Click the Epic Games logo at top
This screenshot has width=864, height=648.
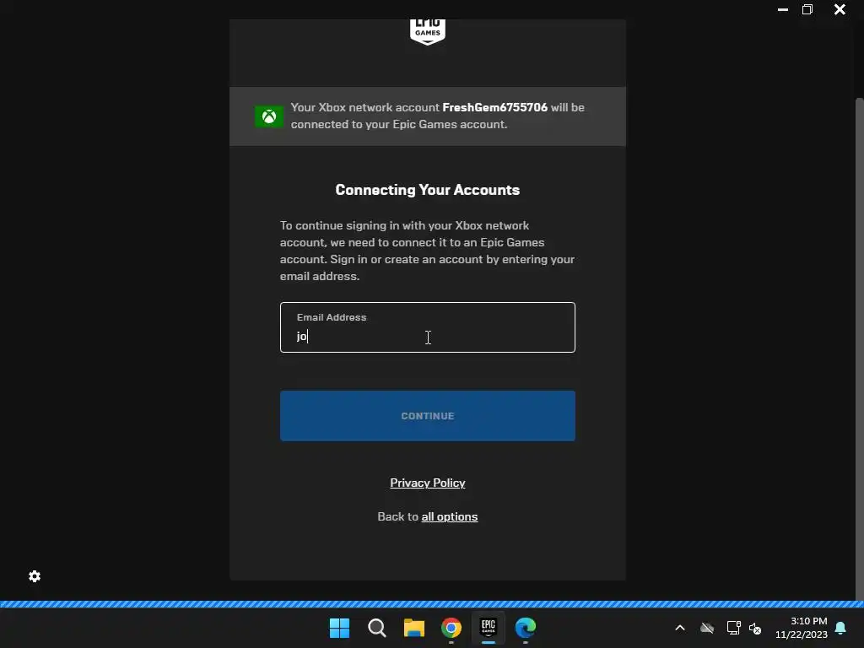pos(428,32)
